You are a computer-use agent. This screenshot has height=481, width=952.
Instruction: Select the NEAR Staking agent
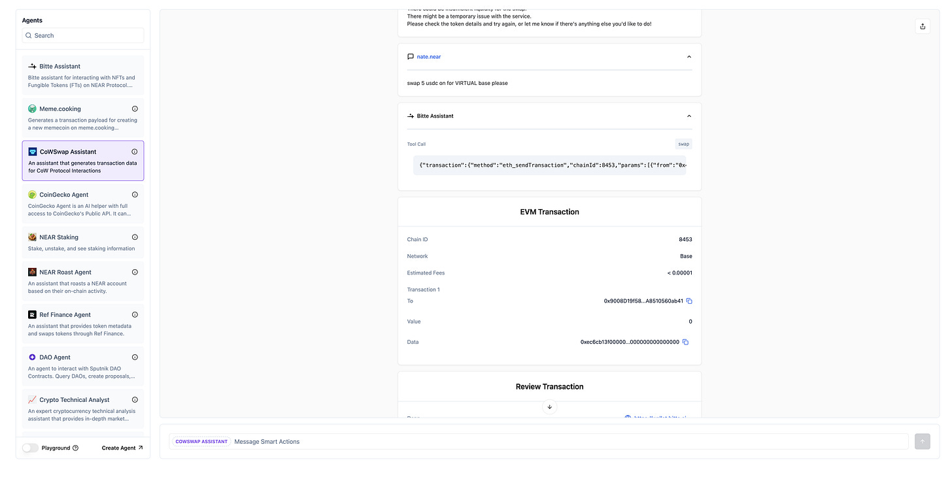click(x=83, y=242)
